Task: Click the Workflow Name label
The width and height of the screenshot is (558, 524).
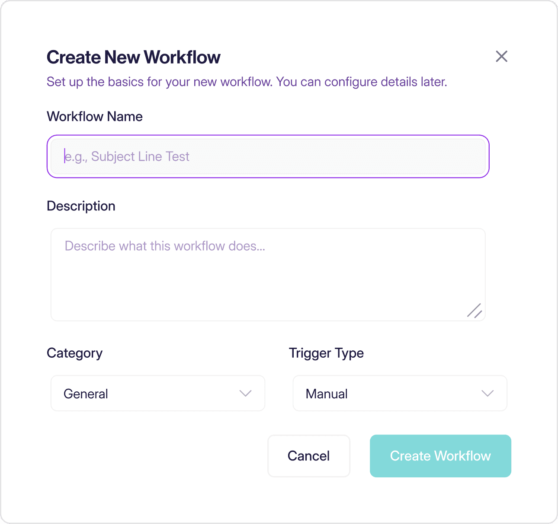Action: pos(94,116)
